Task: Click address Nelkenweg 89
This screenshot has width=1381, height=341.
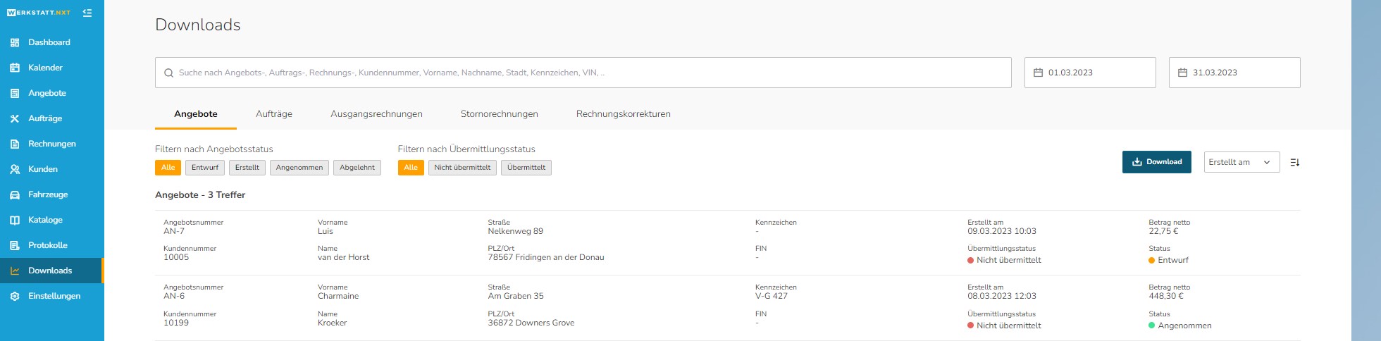Action: pos(516,231)
